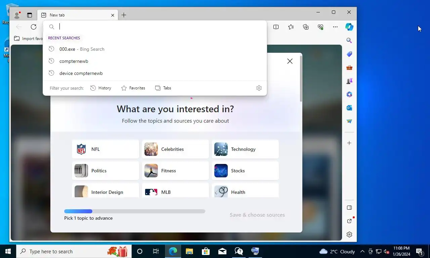This screenshot has width=430, height=258.
Task: Choose the NFL topic card
Action: pos(105,149)
